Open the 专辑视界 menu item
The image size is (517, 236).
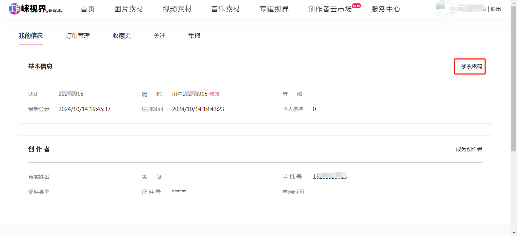coord(274,9)
